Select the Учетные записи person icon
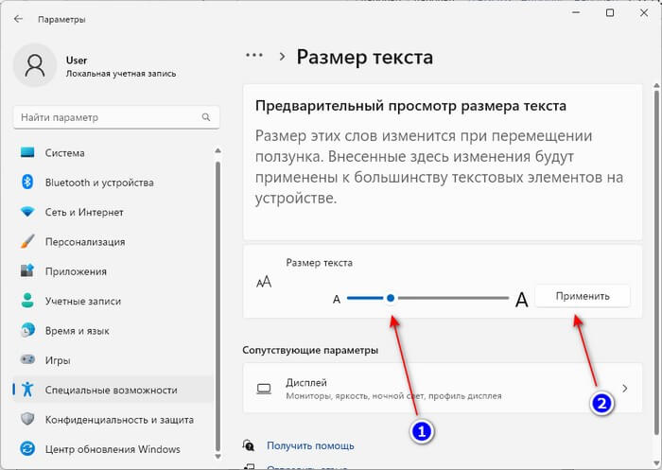The width and height of the screenshot is (662, 470). pos(27,300)
